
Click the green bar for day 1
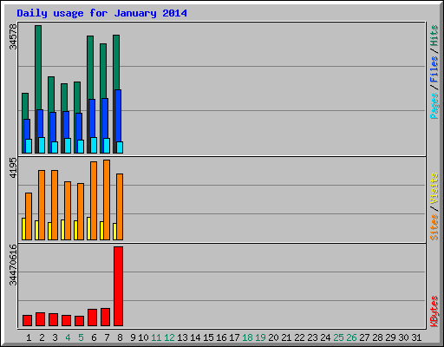(25, 106)
